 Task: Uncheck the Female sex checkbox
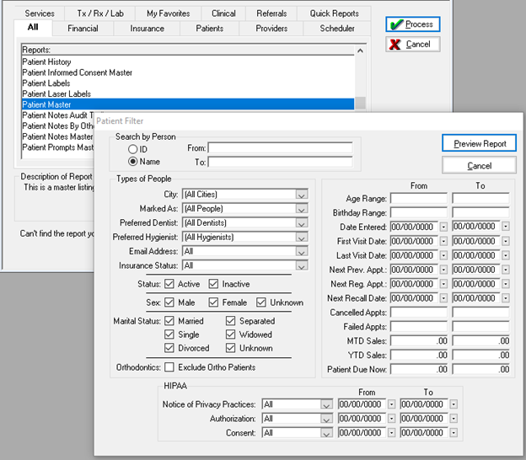tap(213, 302)
